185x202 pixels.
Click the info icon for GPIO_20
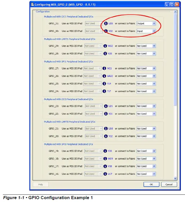(x=106, y=136)
